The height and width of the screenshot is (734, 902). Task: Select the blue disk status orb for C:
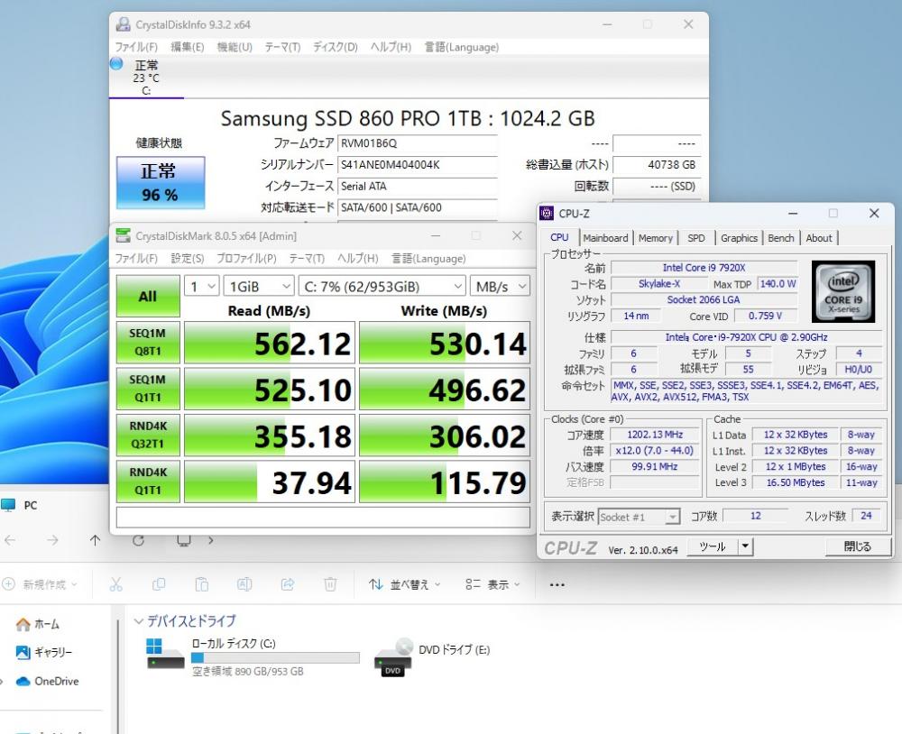click(x=116, y=63)
